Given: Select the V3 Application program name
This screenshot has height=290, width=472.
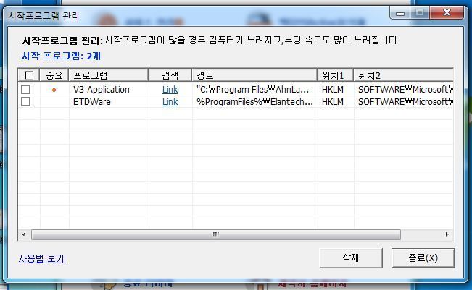Looking at the screenshot, I should [x=102, y=90].
